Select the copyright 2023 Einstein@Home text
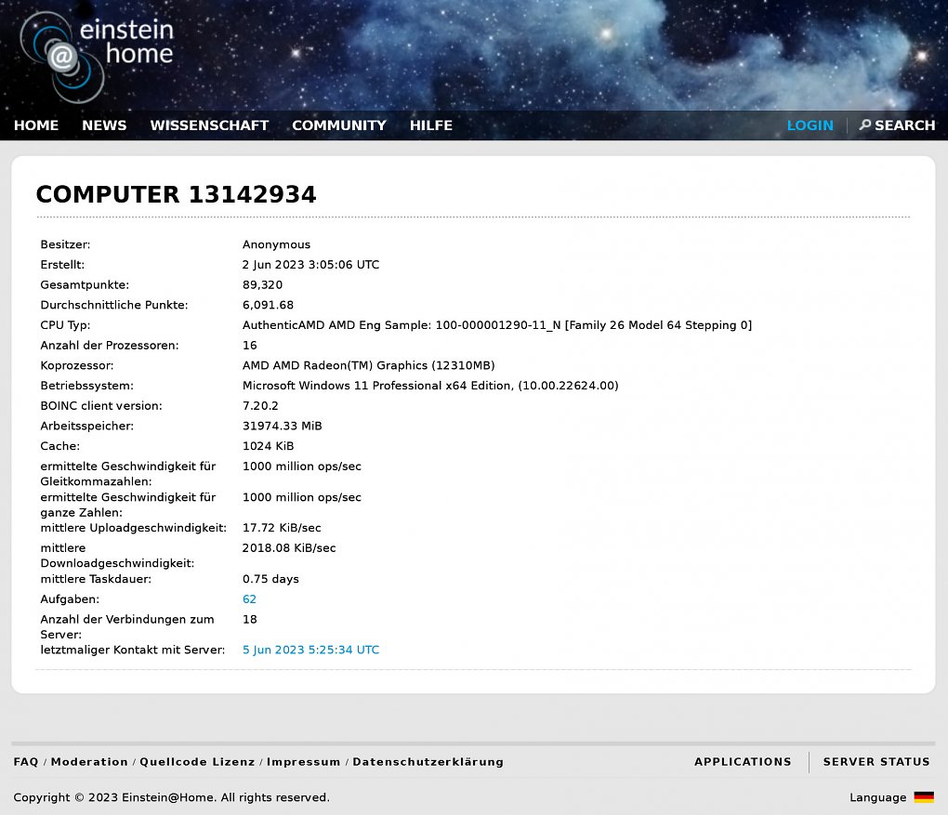The width and height of the screenshot is (948, 815). (172, 797)
